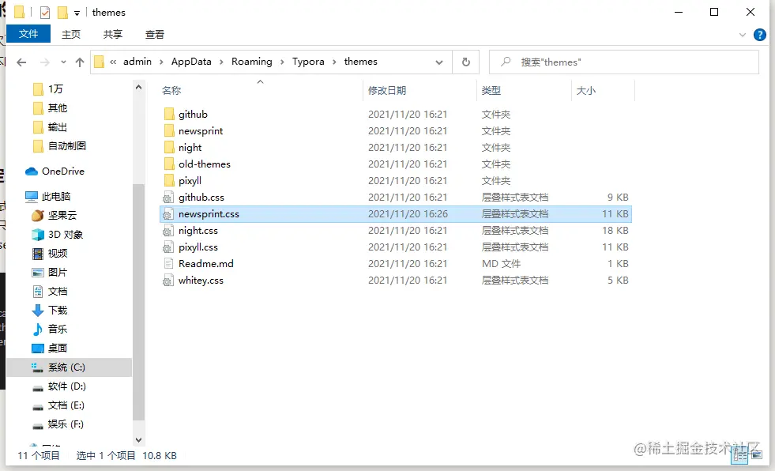
Task: Sort by the 类型 column header
Action: 491,90
